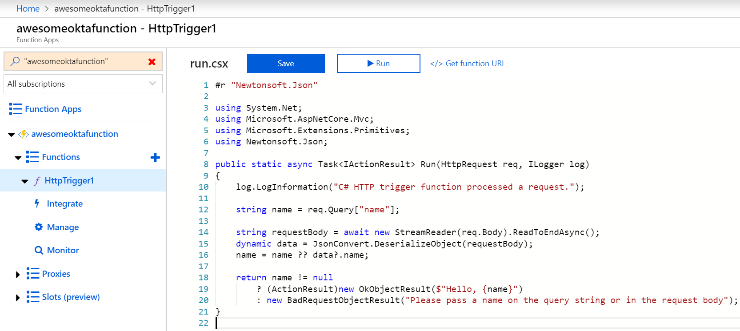Click the awesomeoktafunction app lightning icon
This screenshot has width=740, height=331.
24,134
